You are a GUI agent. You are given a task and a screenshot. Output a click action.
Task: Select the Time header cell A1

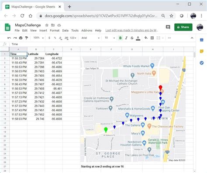click(x=18, y=54)
